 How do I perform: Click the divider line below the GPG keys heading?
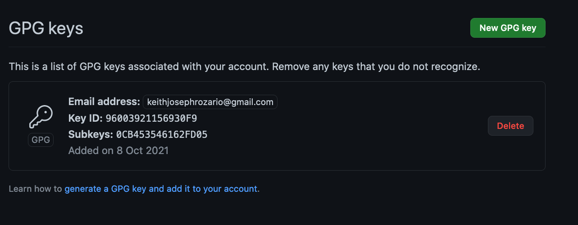(277, 47)
